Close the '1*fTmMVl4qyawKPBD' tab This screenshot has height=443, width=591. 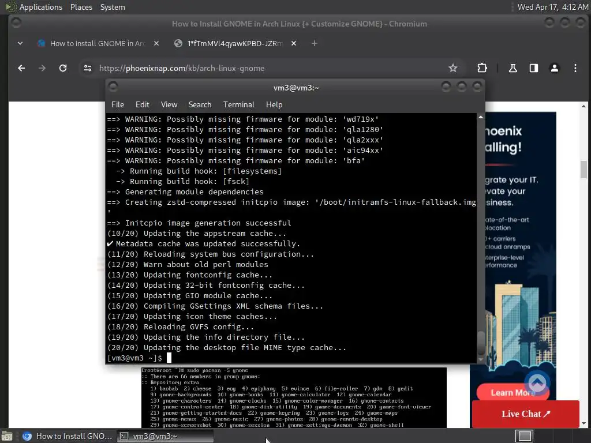(294, 43)
